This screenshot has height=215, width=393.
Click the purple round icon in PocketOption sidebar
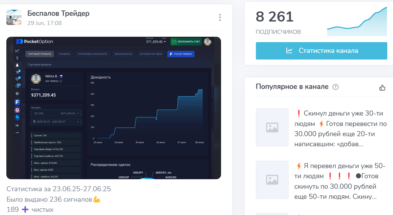click(x=17, y=110)
